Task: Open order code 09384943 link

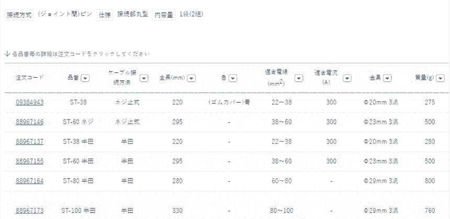Action: click(29, 102)
